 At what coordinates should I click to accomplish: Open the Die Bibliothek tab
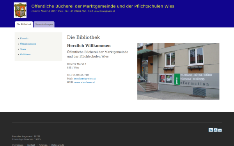24,24
